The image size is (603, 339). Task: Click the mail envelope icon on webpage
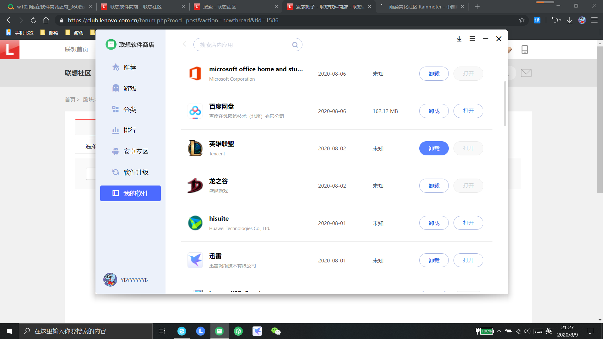click(526, 73)
